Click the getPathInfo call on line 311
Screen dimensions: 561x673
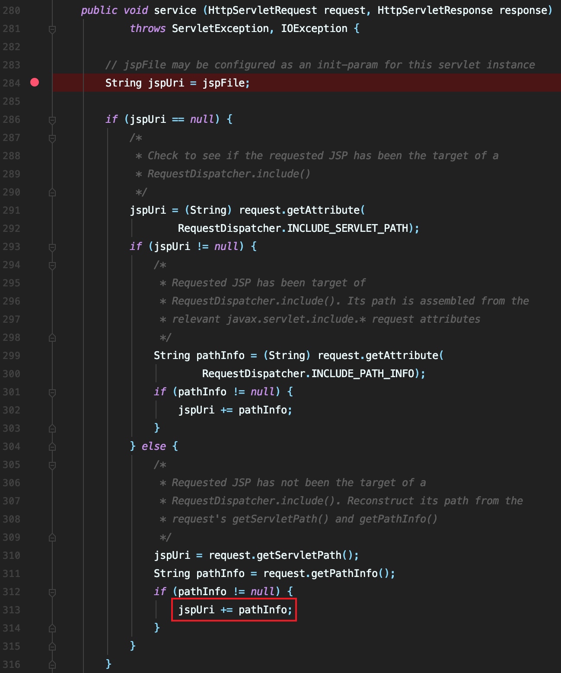click(344, 574)
